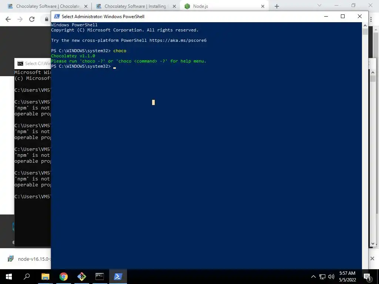
Task: Click the 'Chocolatey v1.1.0' output line
Action: pos(73,56)
